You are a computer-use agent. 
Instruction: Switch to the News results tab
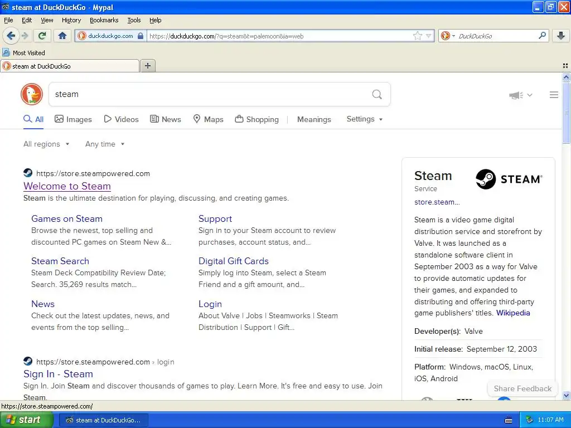(166, 119)
